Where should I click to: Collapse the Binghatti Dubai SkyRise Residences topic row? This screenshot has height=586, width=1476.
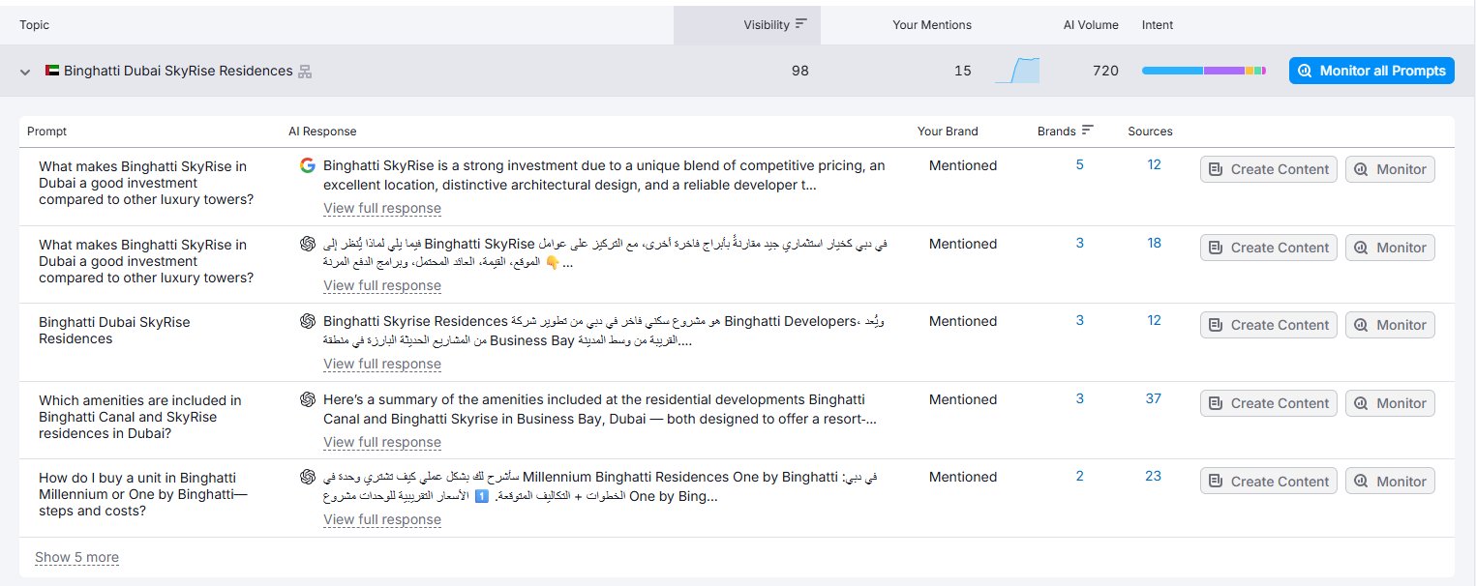pos(25,71)
